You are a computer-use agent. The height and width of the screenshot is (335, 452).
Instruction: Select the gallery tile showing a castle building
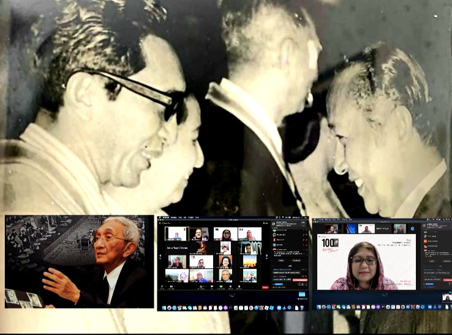250,276
